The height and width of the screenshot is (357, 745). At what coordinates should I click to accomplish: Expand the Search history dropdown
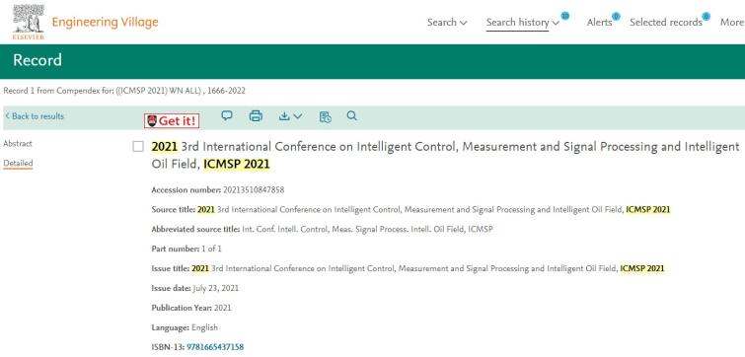[523, 23]
